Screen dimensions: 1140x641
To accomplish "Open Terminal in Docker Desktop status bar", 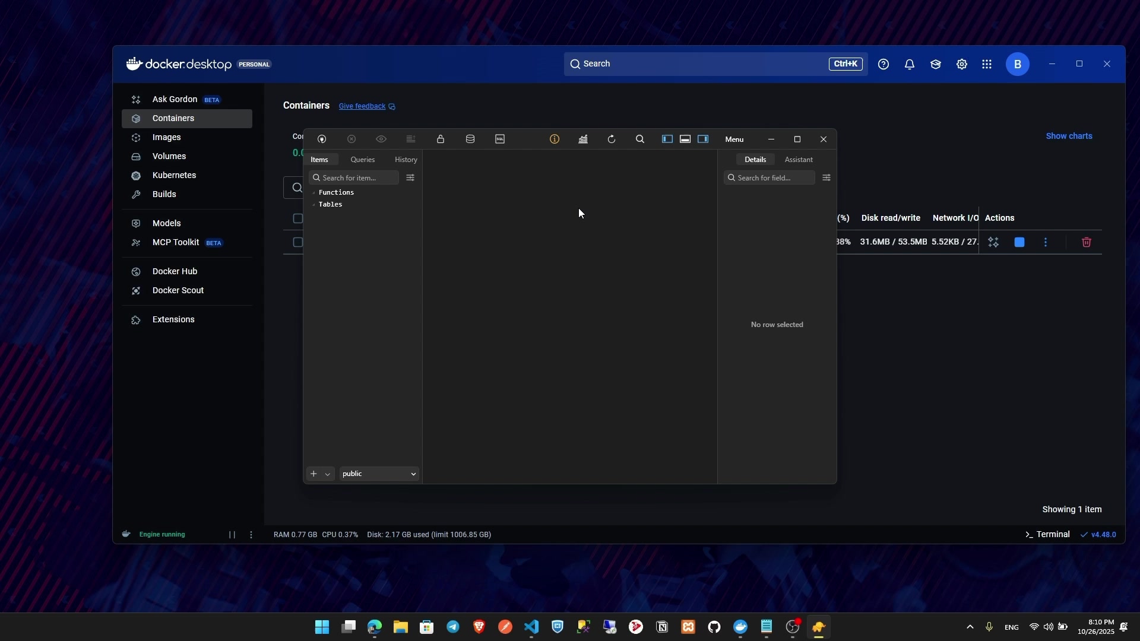I will coord(1047,534).
